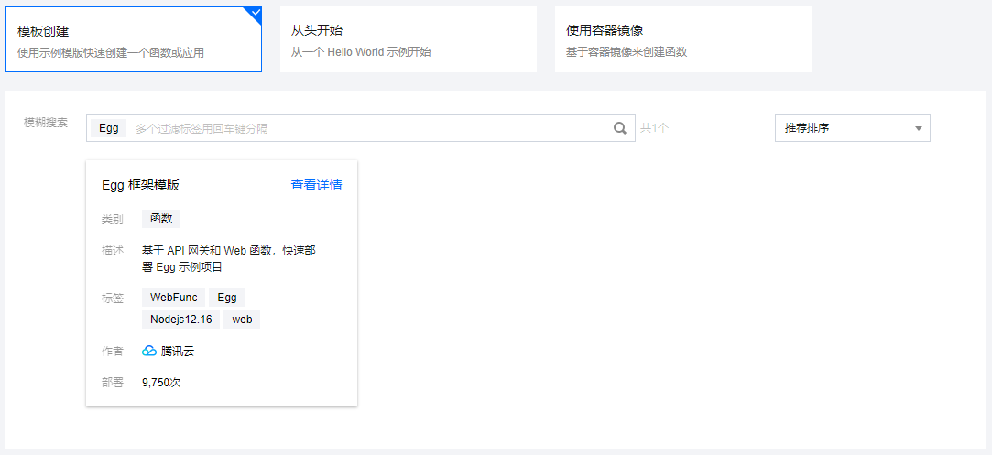
Task: Select the Egg 框架模版 card title
Action: click(x=140, y=185)
